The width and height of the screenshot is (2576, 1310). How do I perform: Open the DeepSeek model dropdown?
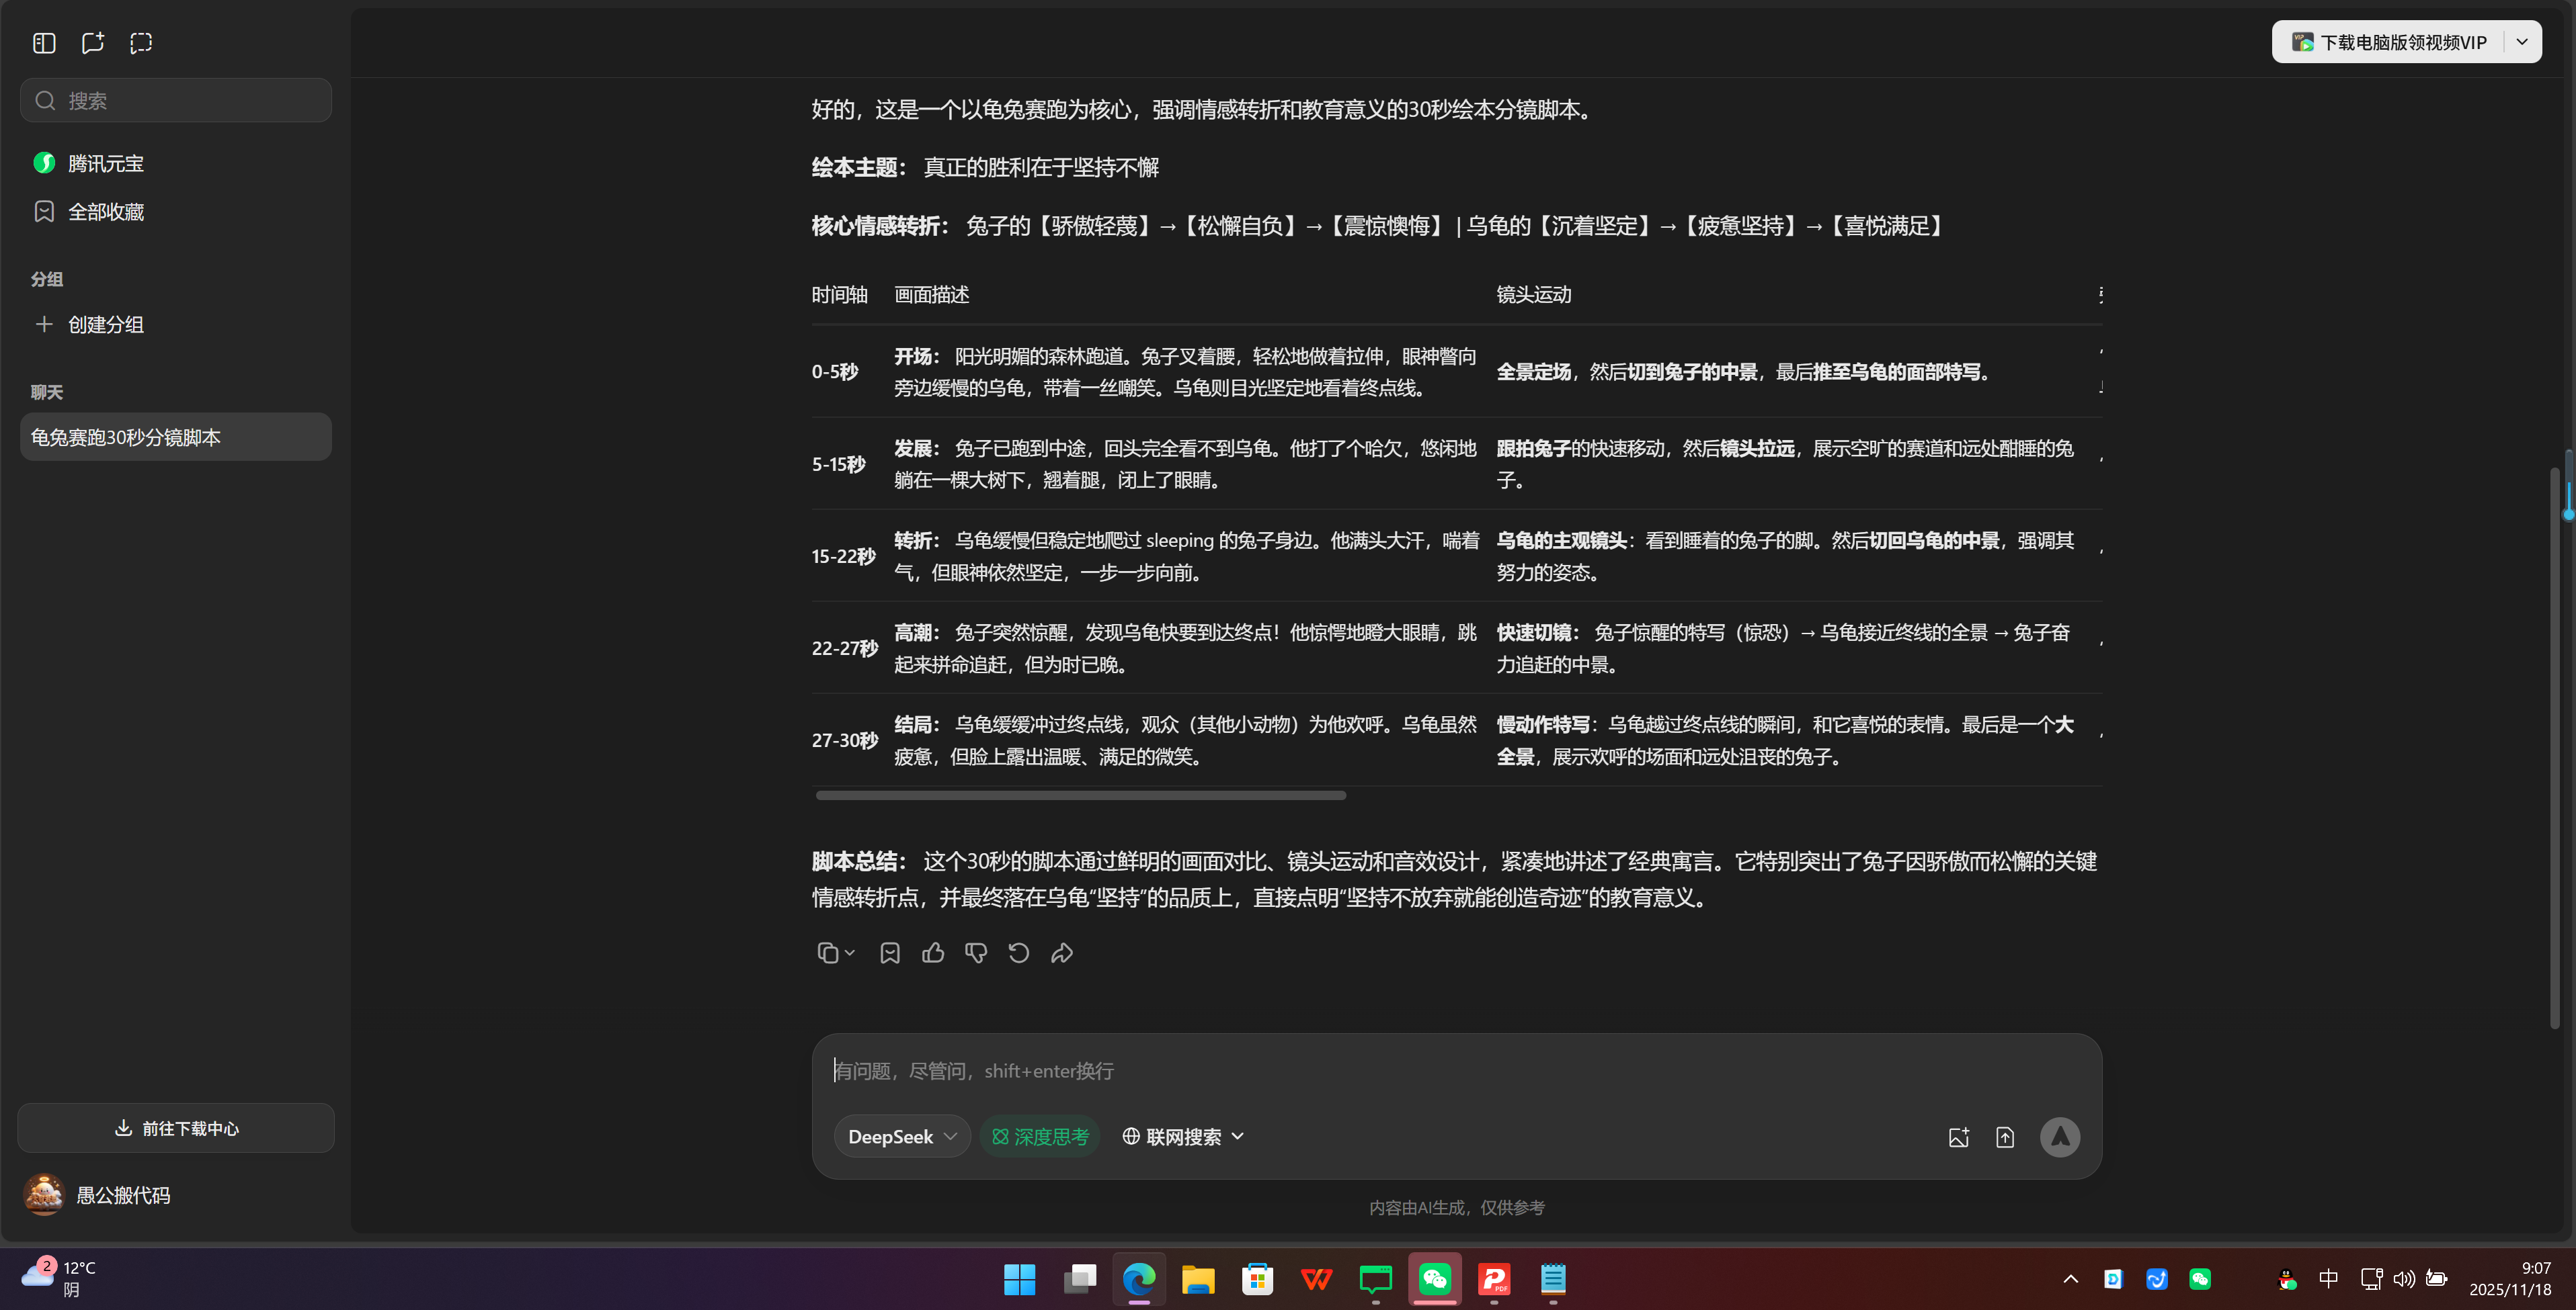click(901, 1136)
